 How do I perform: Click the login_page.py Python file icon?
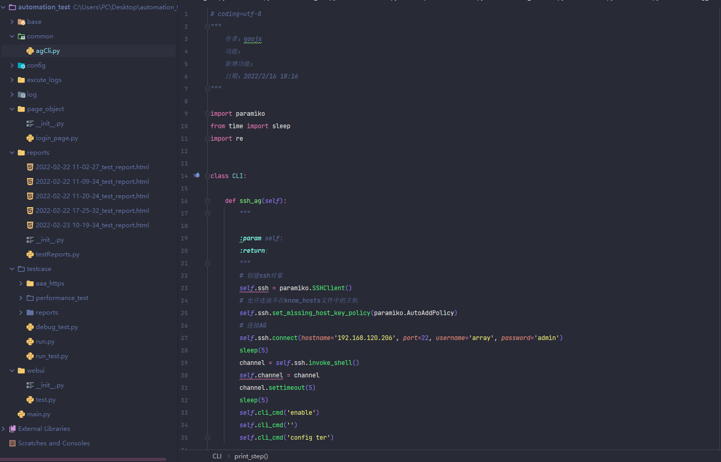[30, 138]
